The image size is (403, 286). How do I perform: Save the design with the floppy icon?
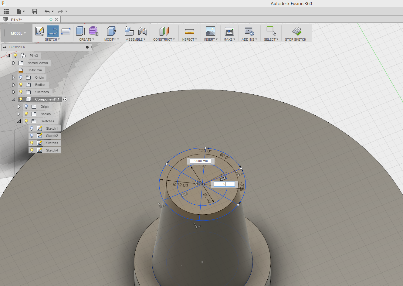(x=35, y=11)
